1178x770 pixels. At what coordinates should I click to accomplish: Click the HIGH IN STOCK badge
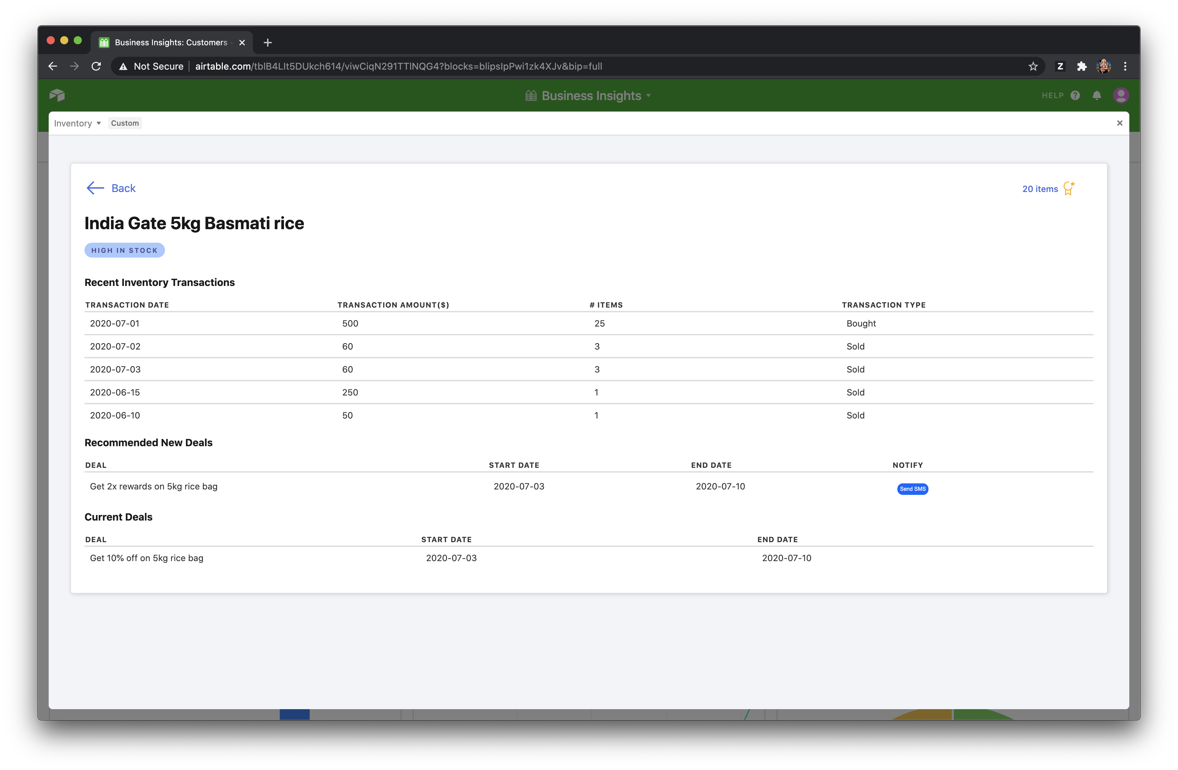124,250
